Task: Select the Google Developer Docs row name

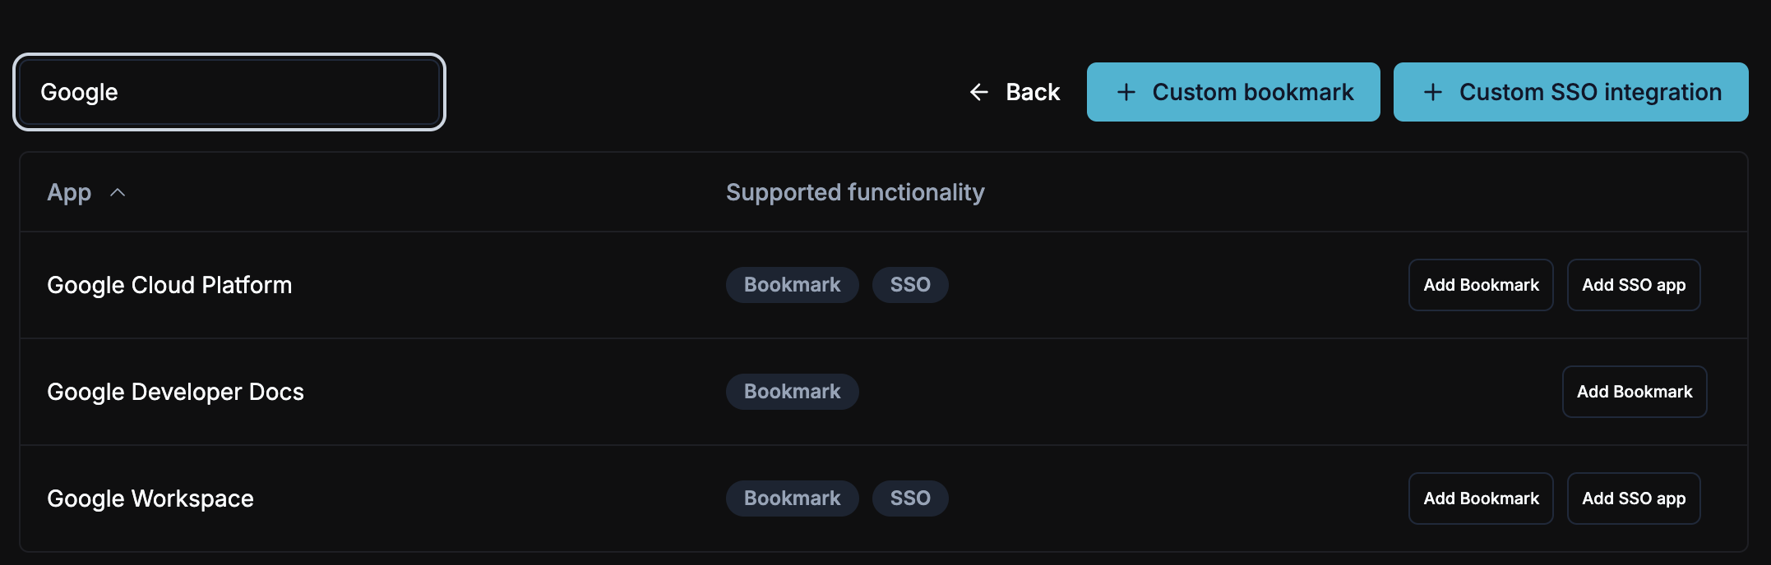Action: point(175,392)
